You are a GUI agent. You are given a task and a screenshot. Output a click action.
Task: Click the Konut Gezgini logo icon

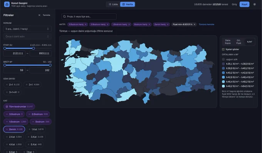(x=7, y=4)
